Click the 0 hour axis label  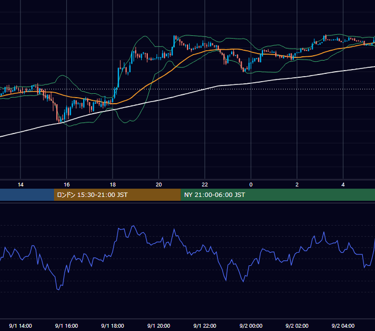[x=251, y=185]
